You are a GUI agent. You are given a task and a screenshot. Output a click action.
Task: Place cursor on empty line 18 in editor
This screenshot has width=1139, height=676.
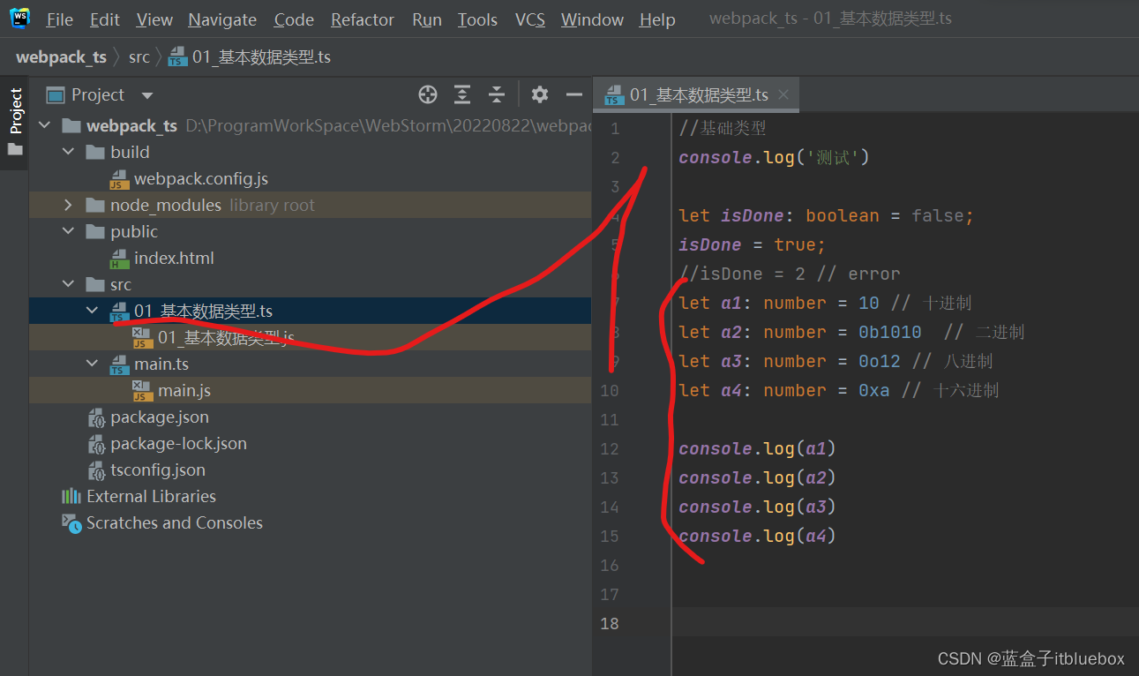[905, 623]
